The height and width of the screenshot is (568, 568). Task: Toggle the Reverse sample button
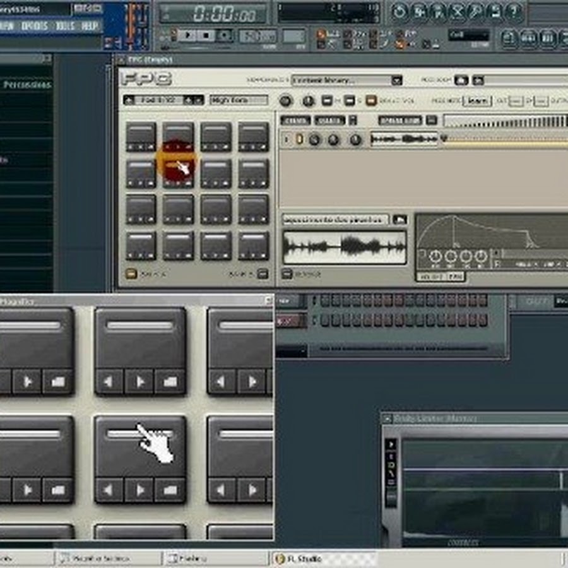pyautogui.click(x=287, y=274)
